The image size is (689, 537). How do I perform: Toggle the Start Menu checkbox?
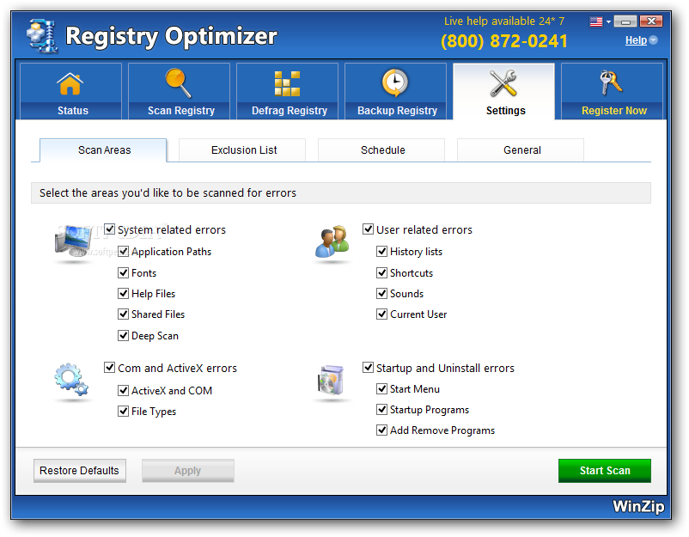click(382, 389)
